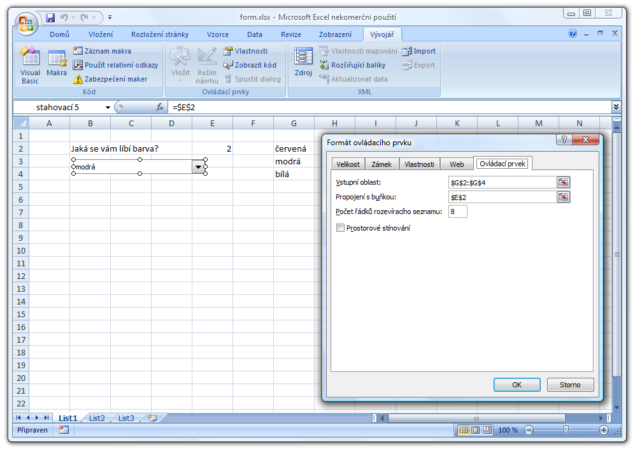The width and height of the screenshot is (635, 451).
Task: Enable Režim návrhu mode
Action: click(206, 66)
